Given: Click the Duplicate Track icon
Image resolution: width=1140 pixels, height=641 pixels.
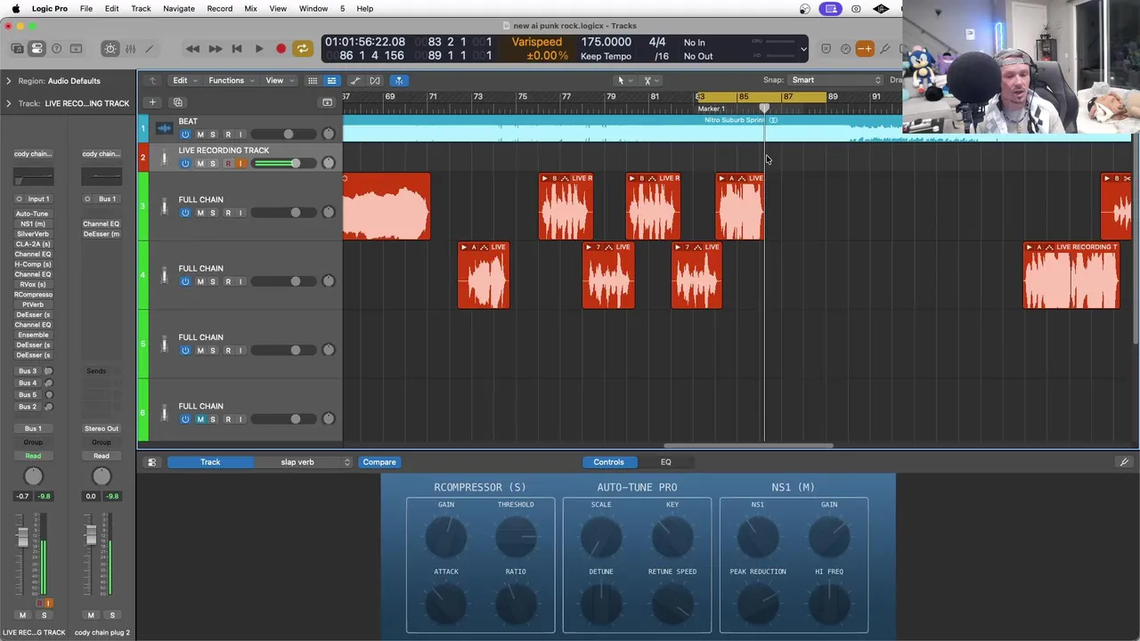Looking at the screenshot, I should click(x=177, y=102).
